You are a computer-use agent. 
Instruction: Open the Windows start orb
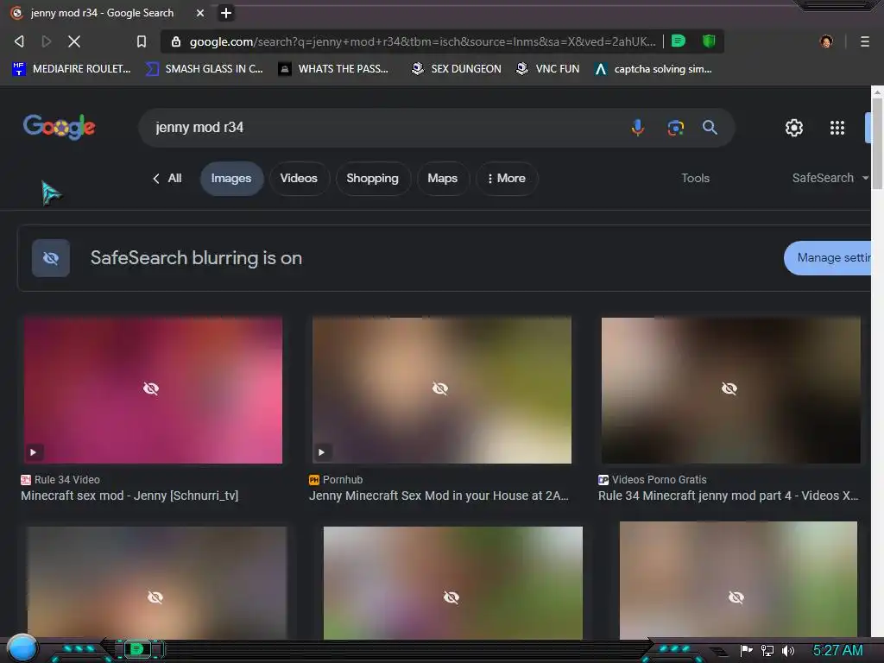click(22, 648)
